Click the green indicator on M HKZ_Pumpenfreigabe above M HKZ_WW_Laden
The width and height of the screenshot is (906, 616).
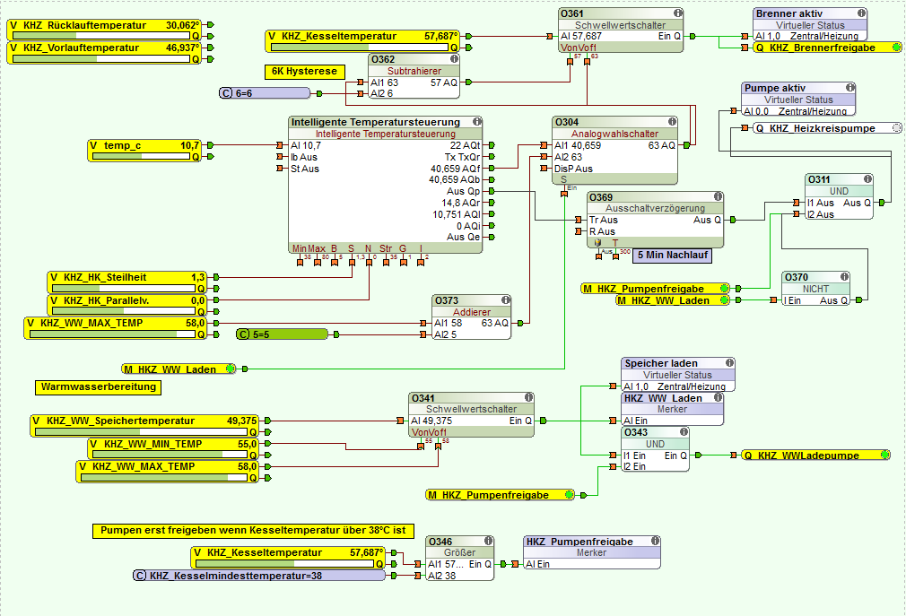(724, 288)
